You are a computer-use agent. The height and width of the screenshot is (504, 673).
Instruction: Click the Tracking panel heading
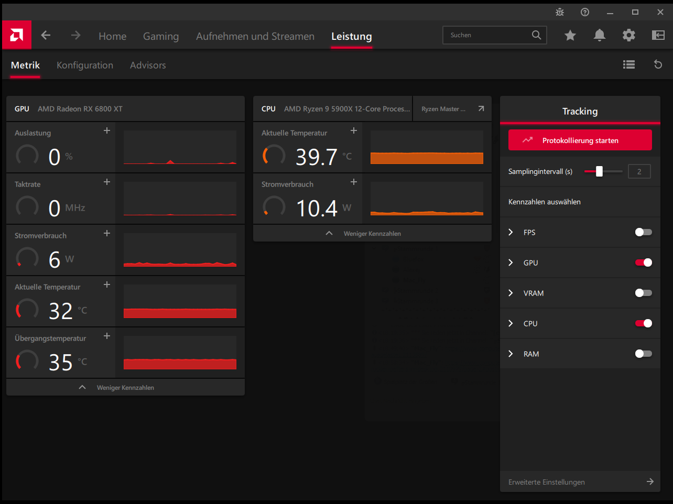580,111
